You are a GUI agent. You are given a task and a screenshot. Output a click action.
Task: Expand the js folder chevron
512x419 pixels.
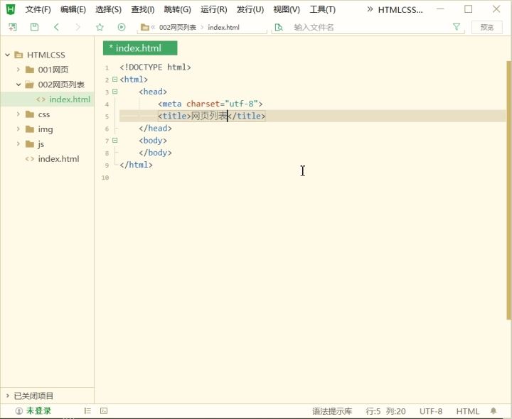18,143
